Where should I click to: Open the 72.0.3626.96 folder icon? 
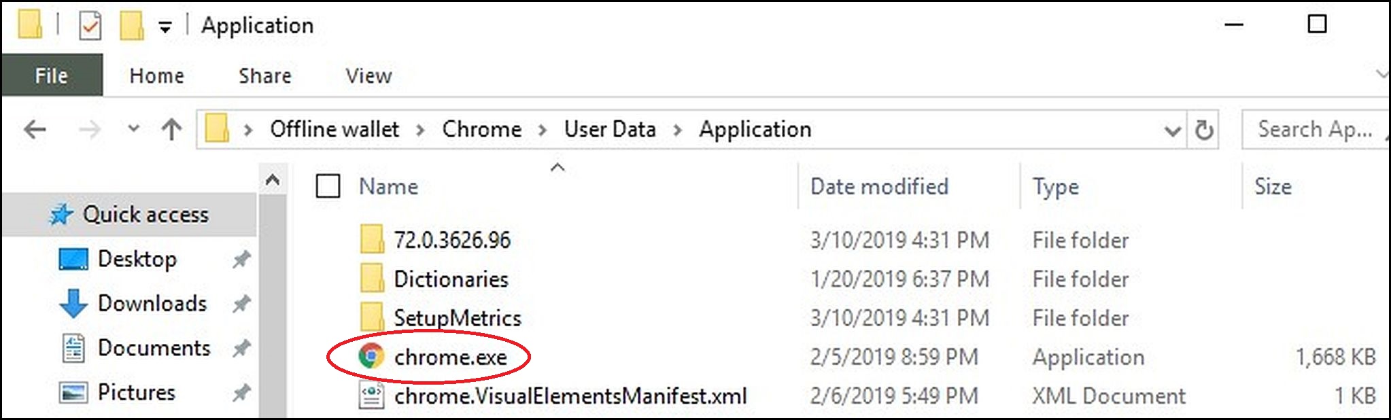tap(371, 240)
